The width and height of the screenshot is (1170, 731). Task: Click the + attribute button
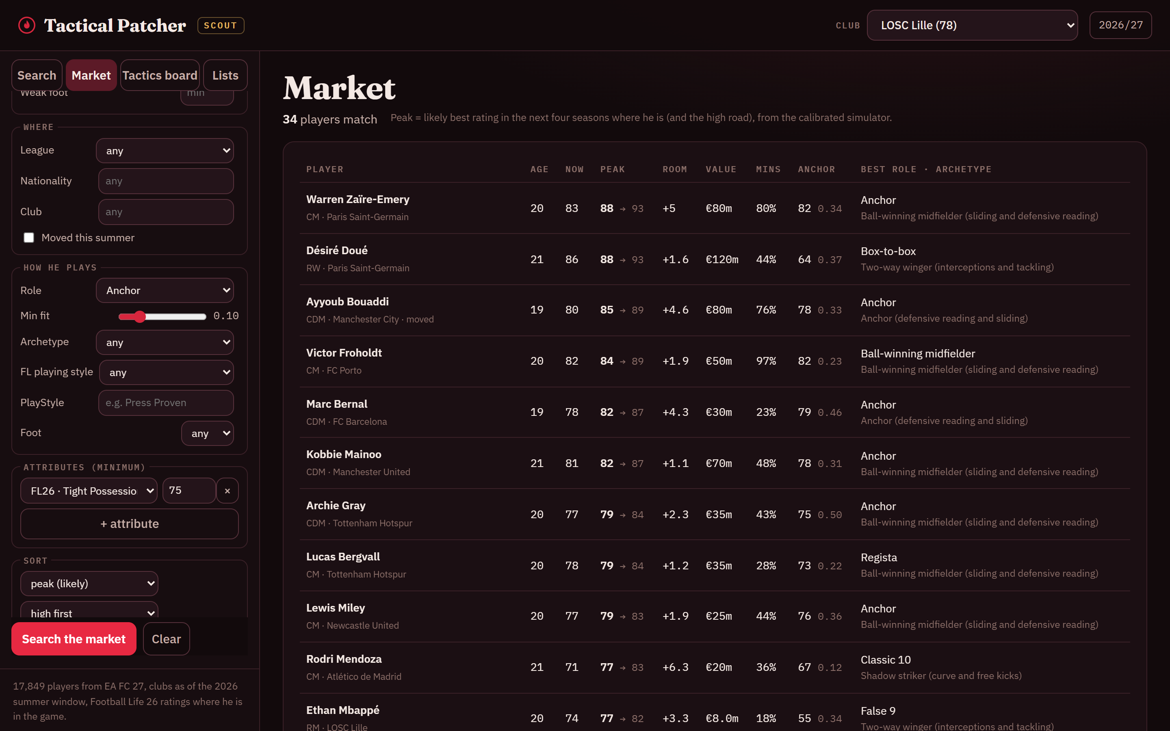click(x=130, y=523)
